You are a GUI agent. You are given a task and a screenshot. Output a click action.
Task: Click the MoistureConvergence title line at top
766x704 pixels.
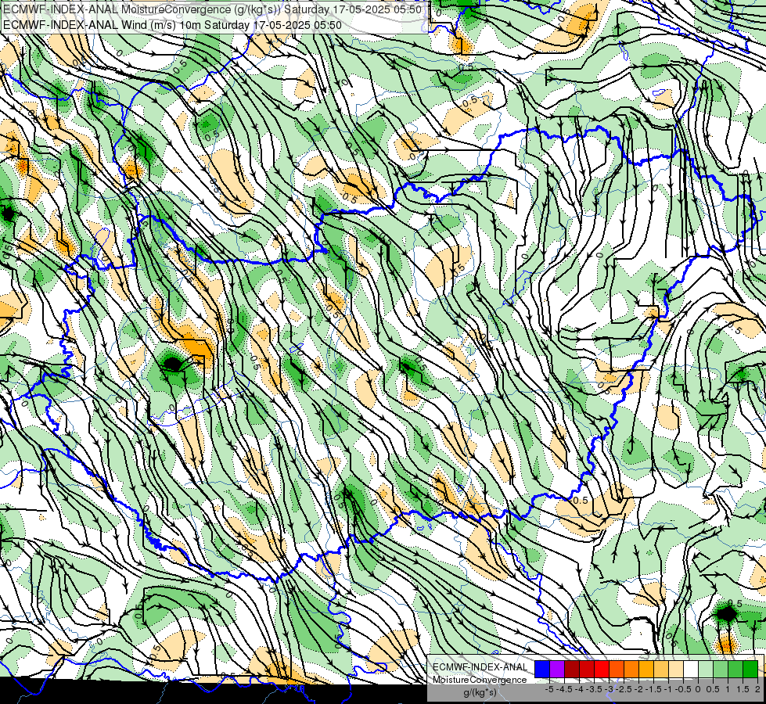click(211, 9)
